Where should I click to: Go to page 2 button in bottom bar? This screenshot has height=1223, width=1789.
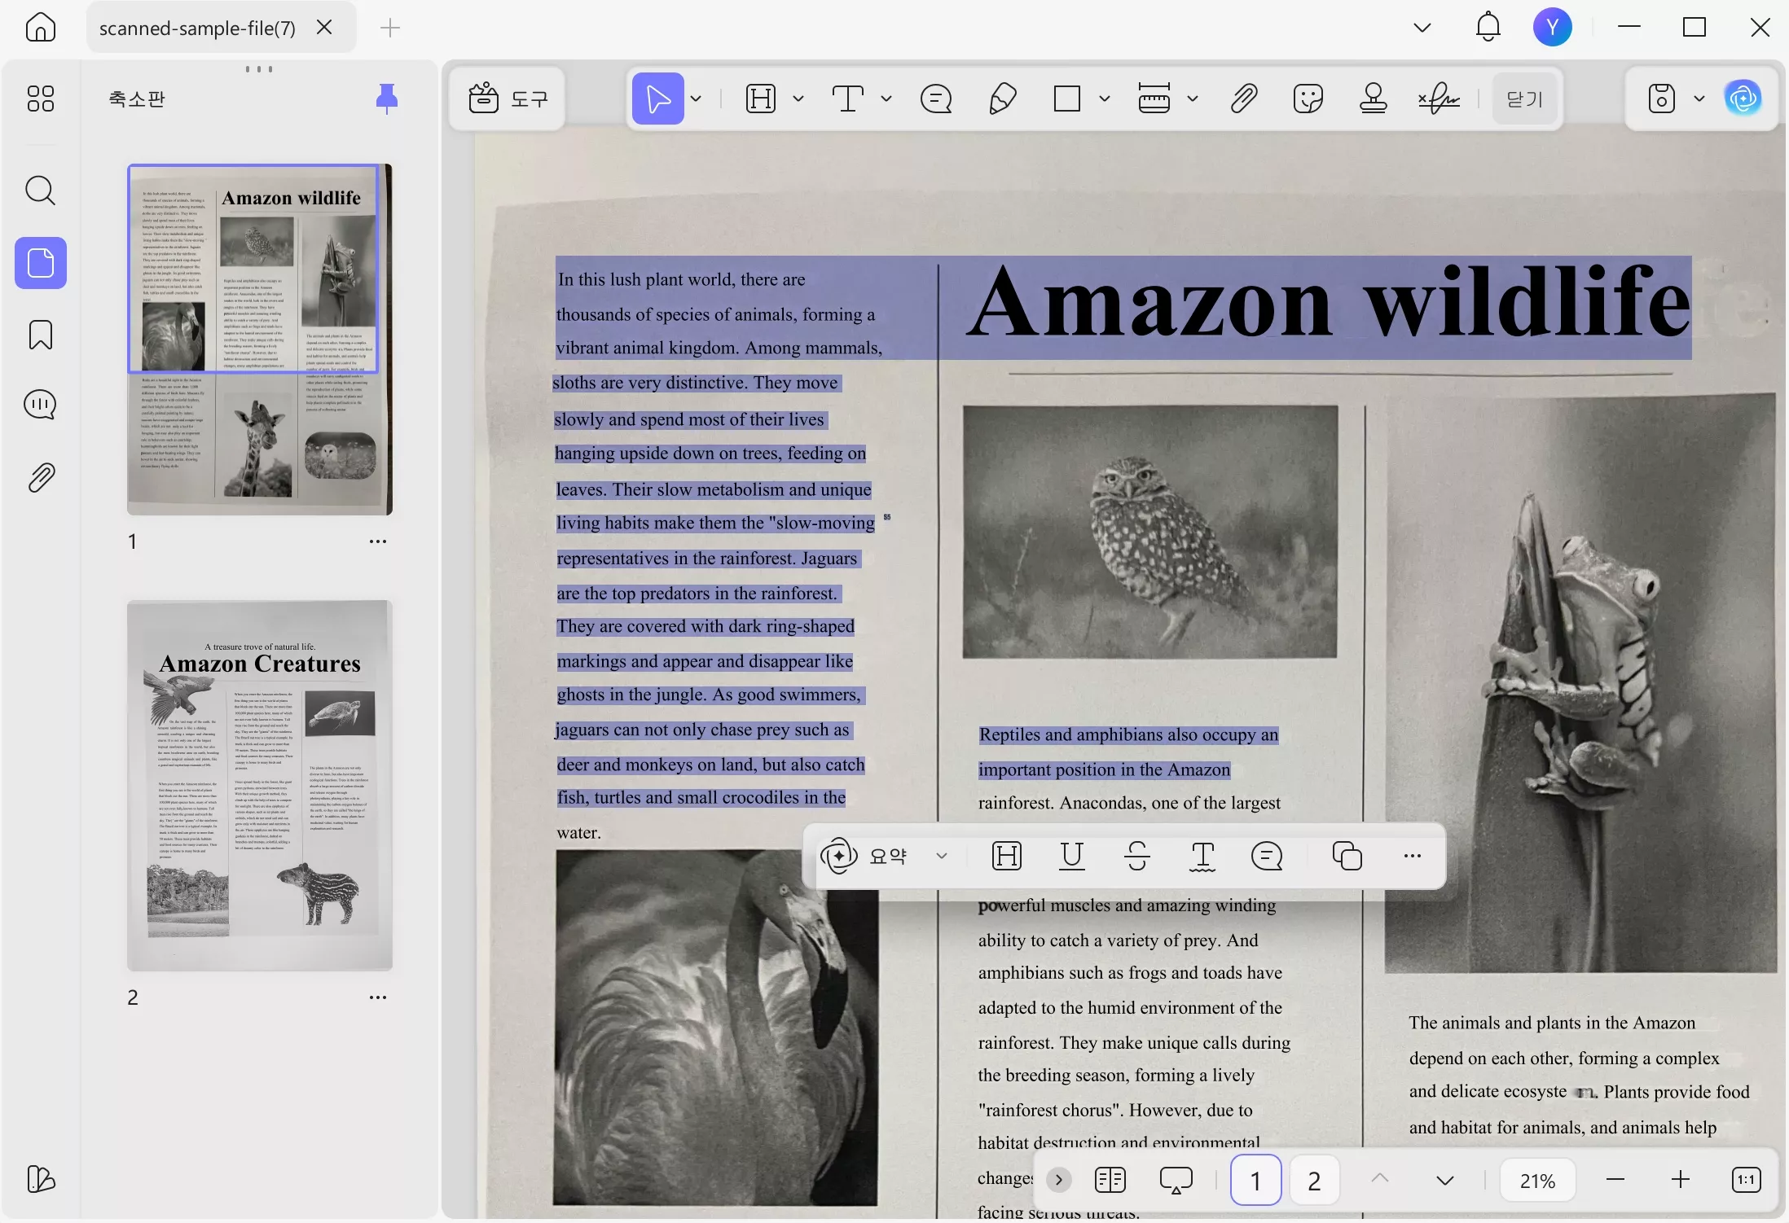click(1314, 1180)
